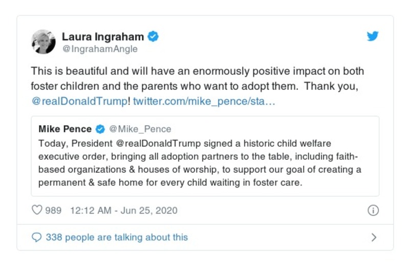
Task: Click the speech bubble reply icon
Action: point(36,237)
